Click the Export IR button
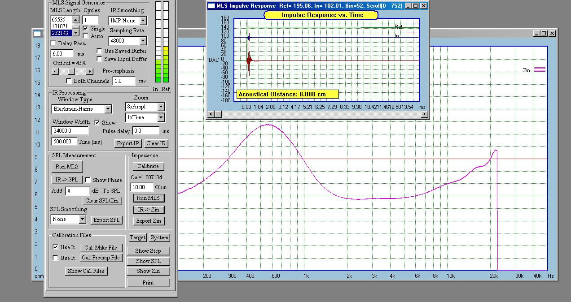571x302 pixels. (128, 143)
